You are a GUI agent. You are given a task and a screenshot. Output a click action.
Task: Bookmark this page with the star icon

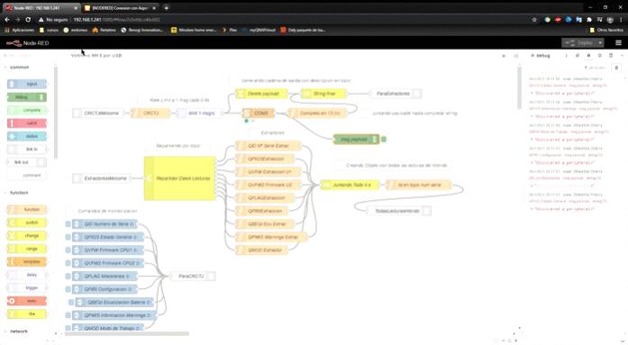coord(534,19)
